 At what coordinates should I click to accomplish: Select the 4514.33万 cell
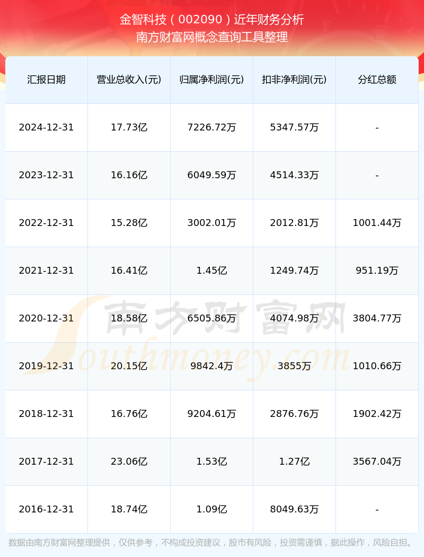[295, 175]
